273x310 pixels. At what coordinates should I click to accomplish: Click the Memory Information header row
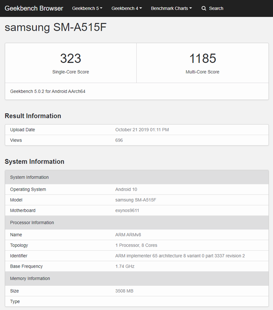136,278
